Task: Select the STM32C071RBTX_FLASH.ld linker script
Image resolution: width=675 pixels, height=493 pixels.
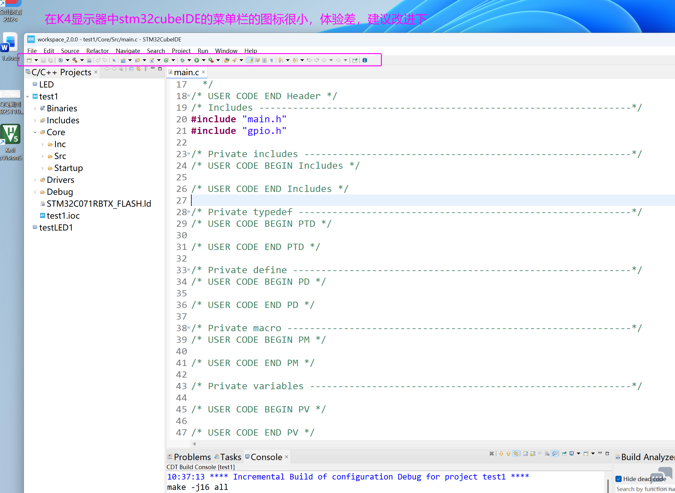Action: [99, 203]
